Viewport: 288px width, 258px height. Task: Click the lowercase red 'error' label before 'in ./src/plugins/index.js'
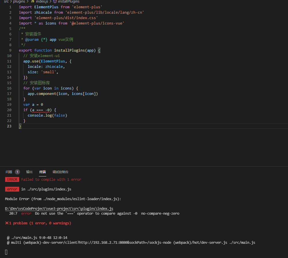(x=12, y=189)
